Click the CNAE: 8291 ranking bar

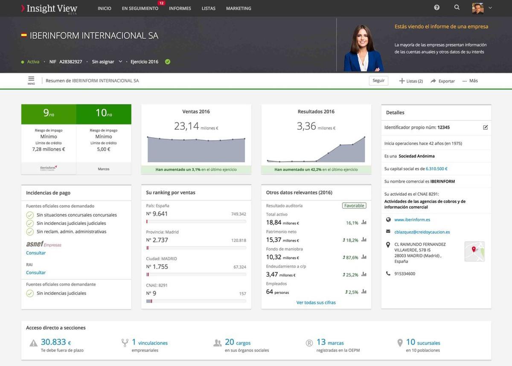pos(196,301)
